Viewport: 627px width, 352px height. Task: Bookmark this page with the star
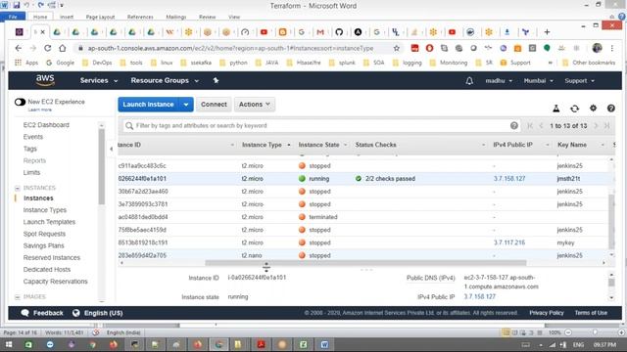396,48
